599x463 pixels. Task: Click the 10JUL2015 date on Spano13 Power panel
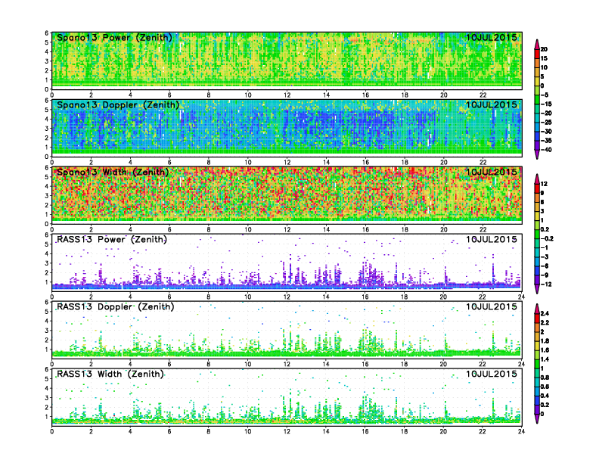pyautogui.click(x=491, y=37)
